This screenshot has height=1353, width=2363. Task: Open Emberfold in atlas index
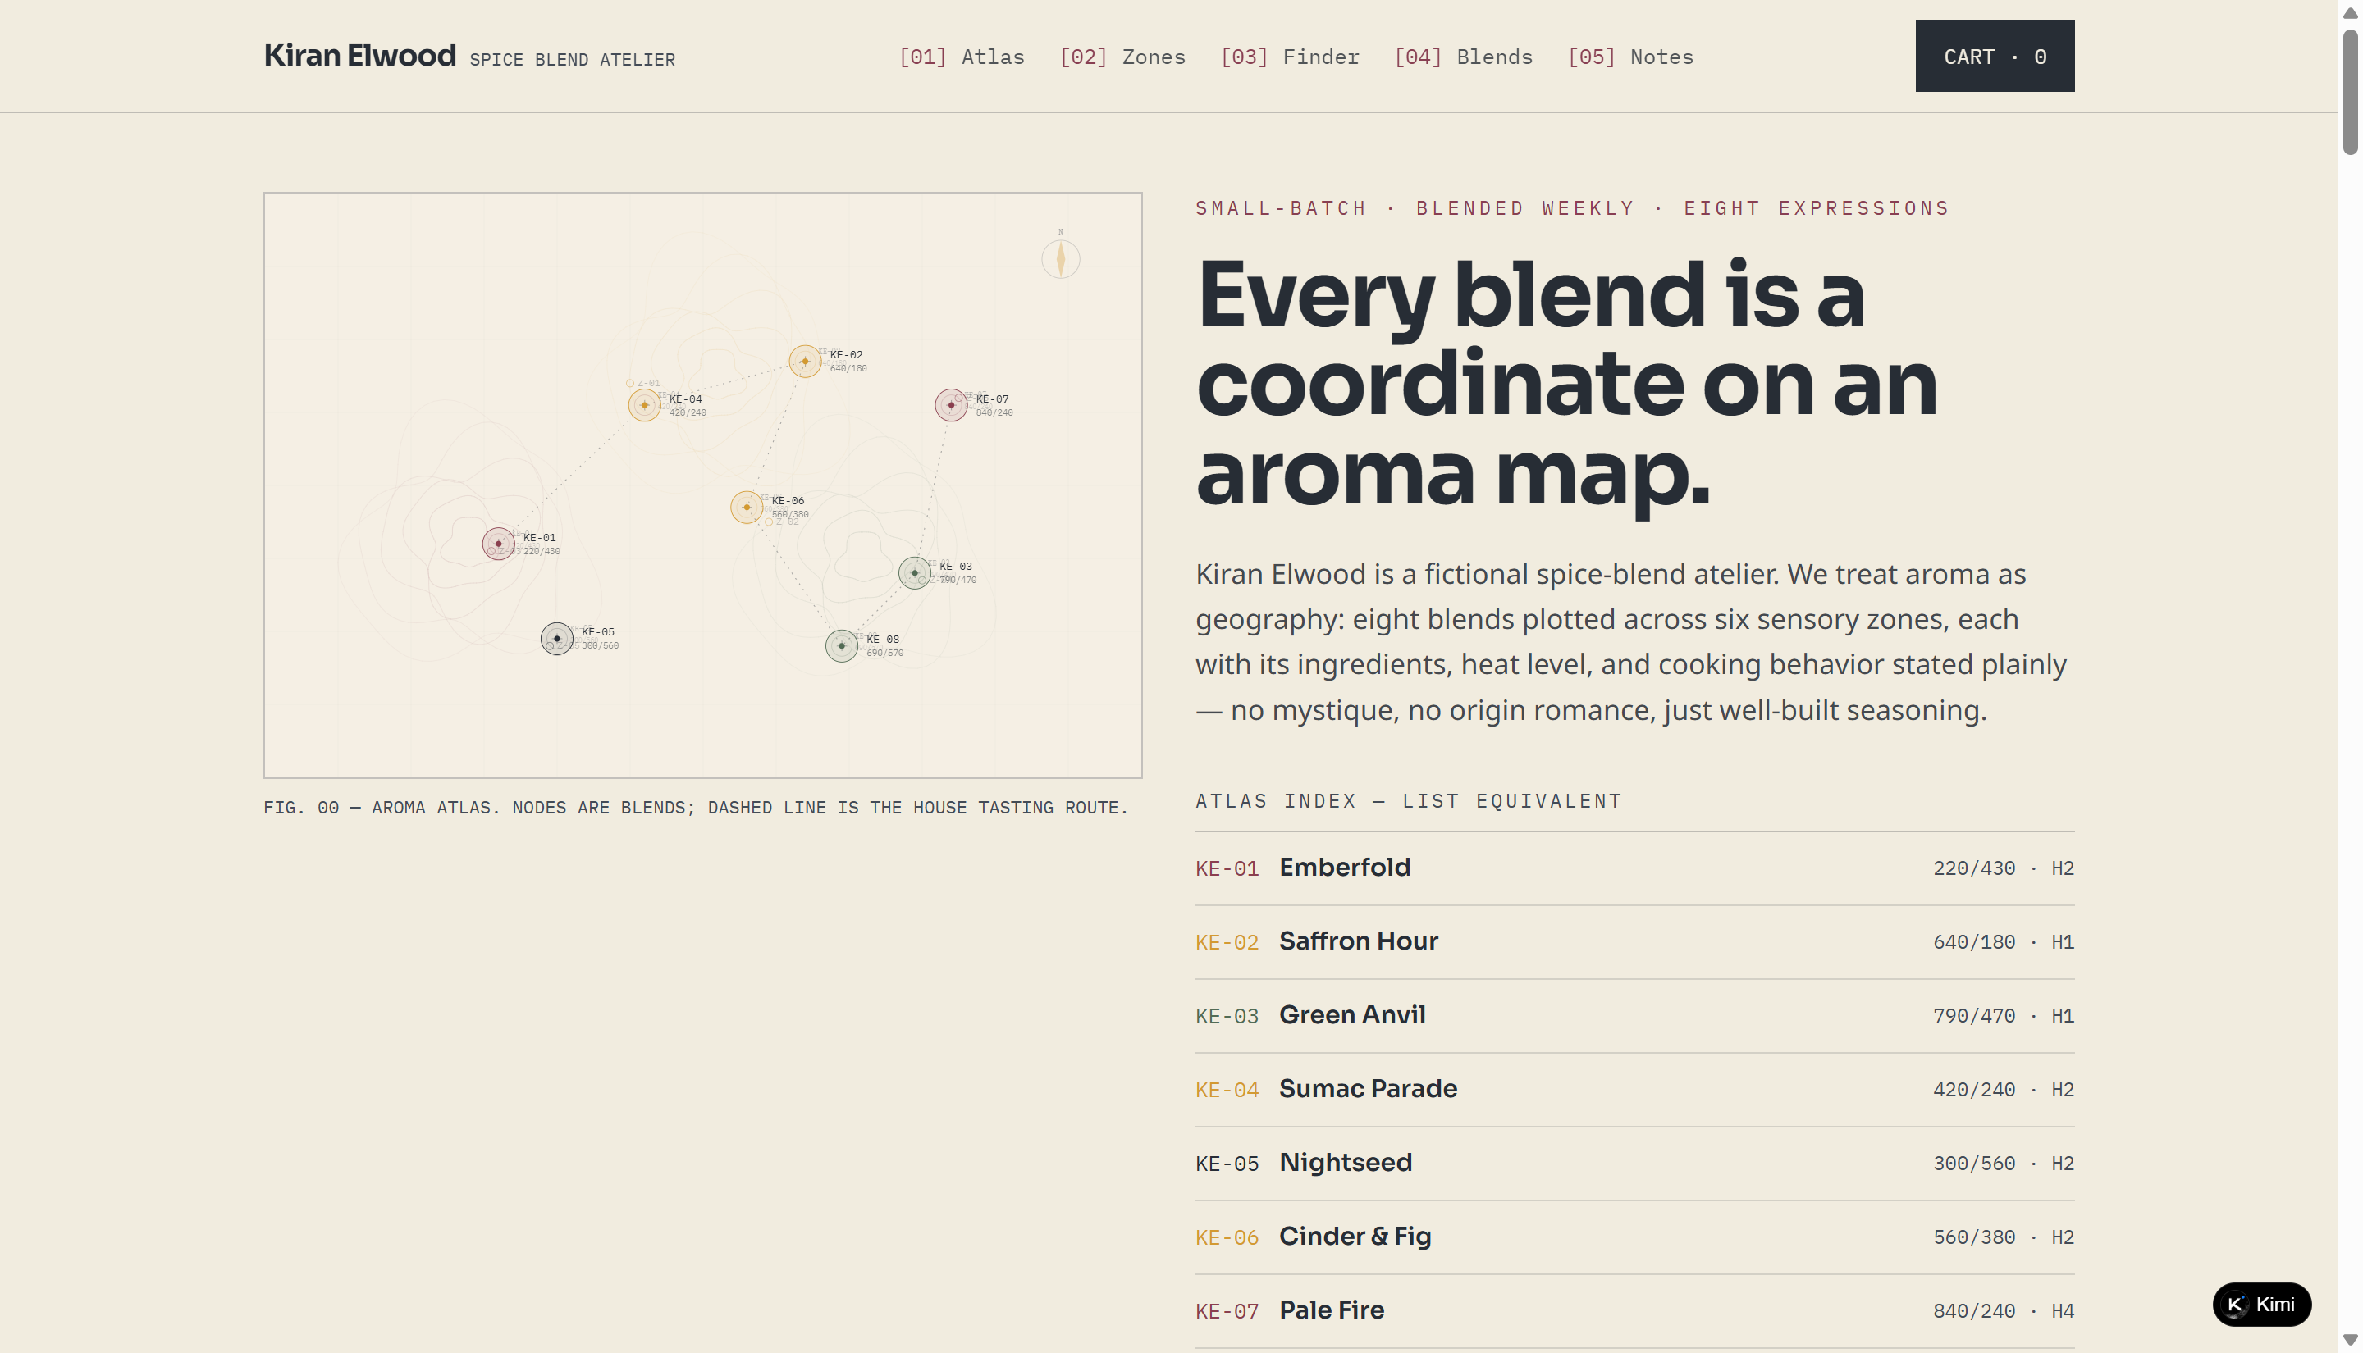coord(1634,868)
